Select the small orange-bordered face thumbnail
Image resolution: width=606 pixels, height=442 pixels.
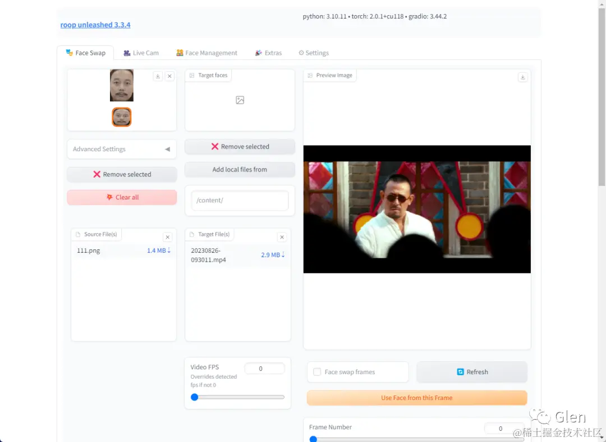coord(122,117)
